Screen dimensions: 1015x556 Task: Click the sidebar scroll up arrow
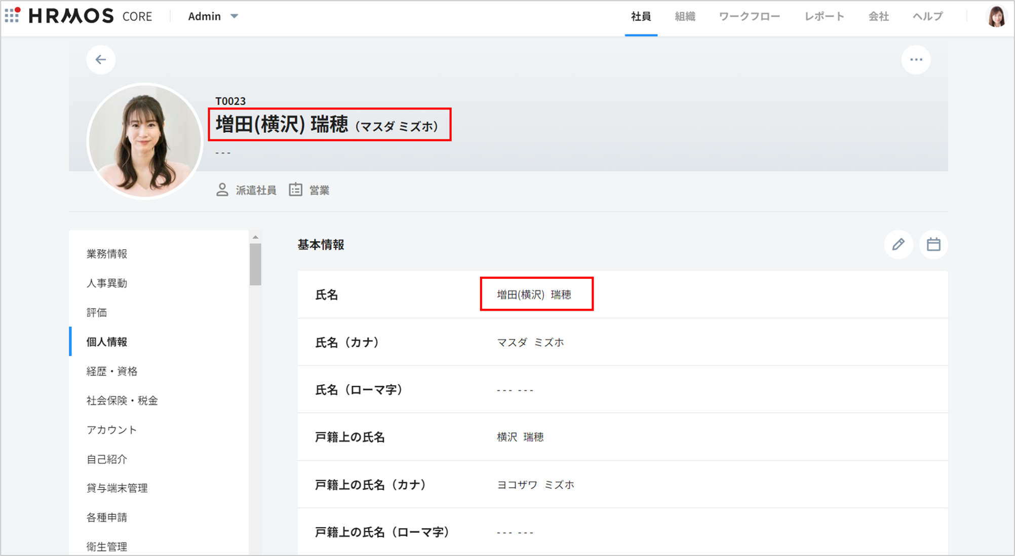pos(256,237)
